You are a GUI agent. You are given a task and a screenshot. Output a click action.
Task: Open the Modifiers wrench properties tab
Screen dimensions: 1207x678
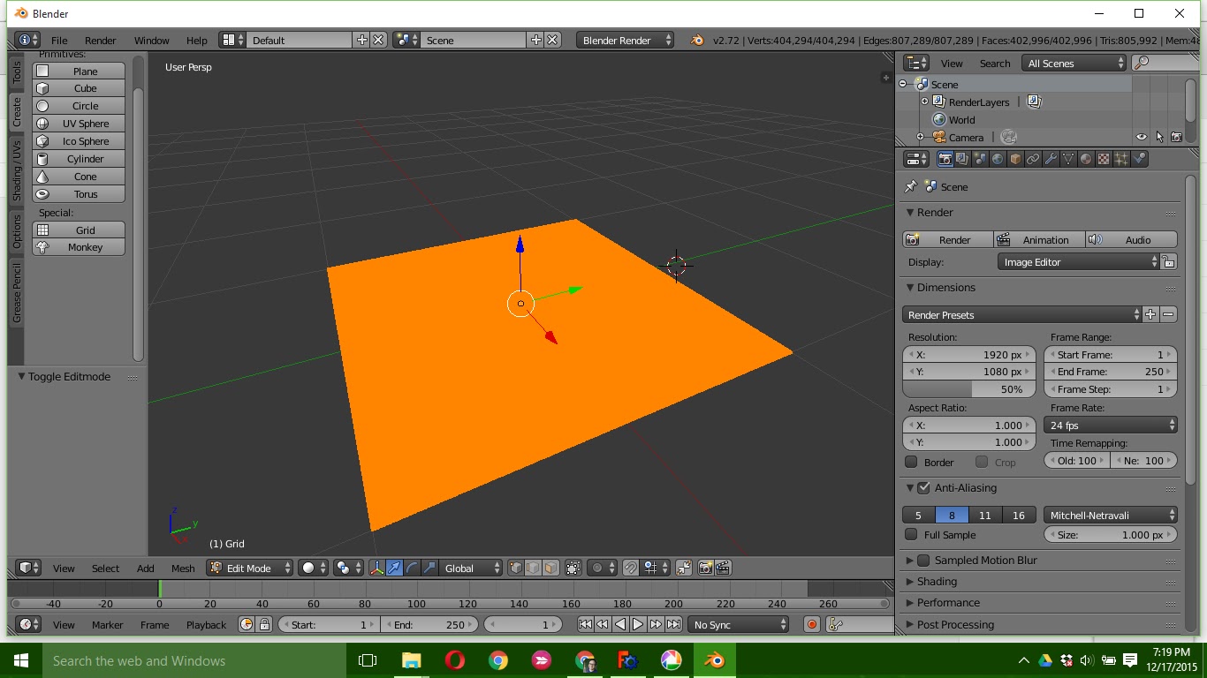point(1051,158)
